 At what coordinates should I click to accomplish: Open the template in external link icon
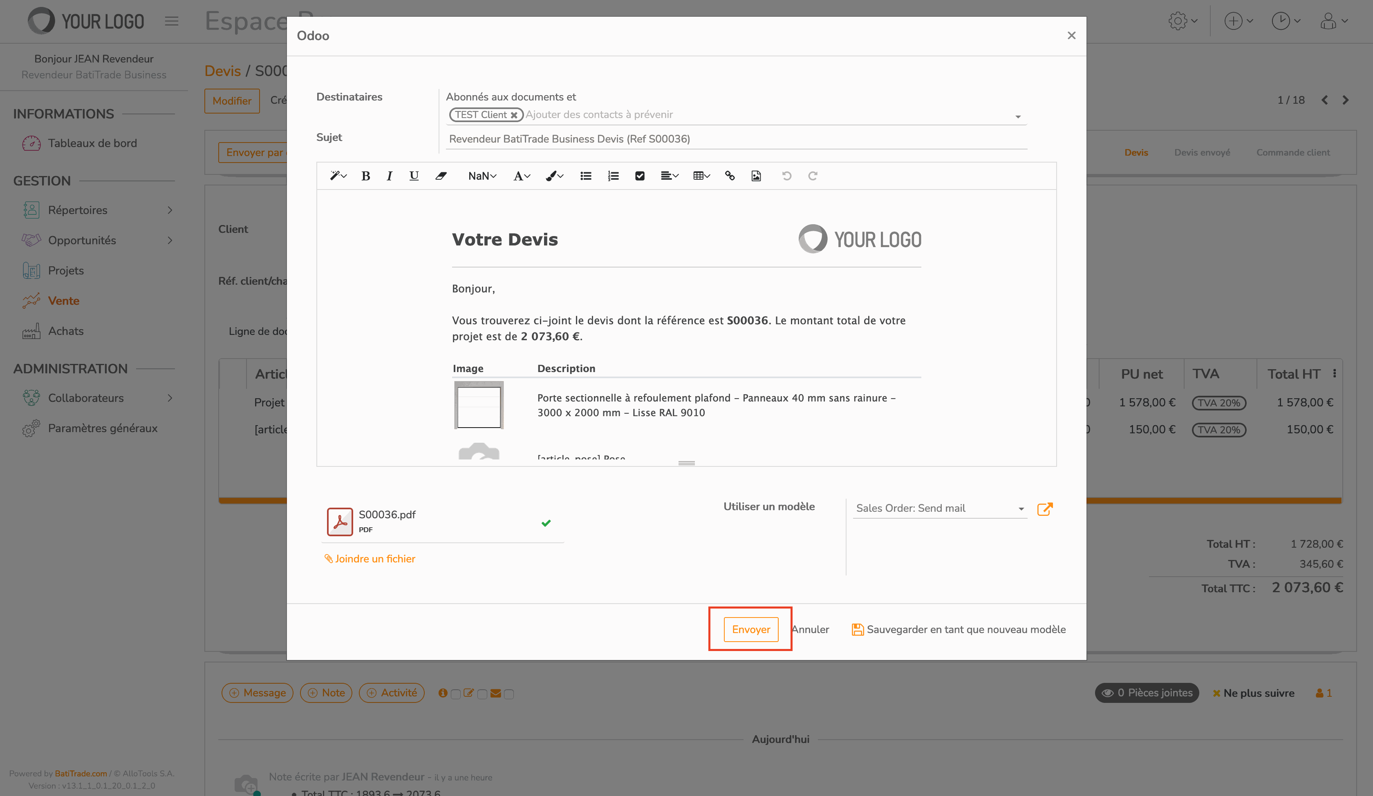1044,509
